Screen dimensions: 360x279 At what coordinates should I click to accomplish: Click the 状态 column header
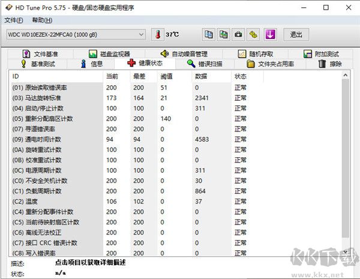[247, 76]
